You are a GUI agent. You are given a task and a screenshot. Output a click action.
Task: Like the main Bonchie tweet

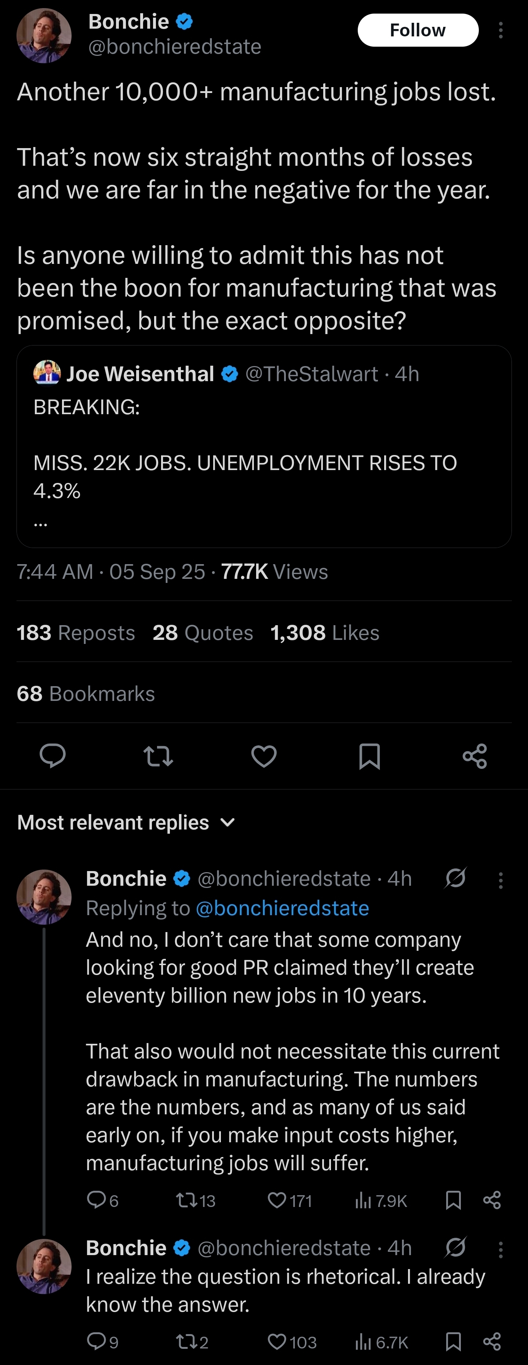264,756
